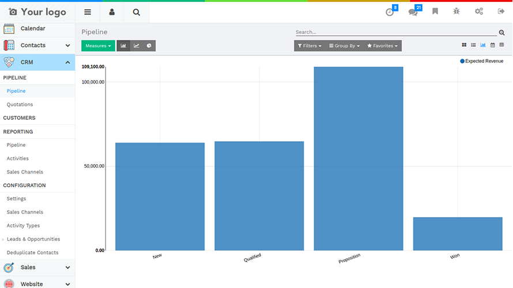Open the top bar search icon
This screenshot has height=288, width=513.
pyautogui.click(x=136, y=13)
